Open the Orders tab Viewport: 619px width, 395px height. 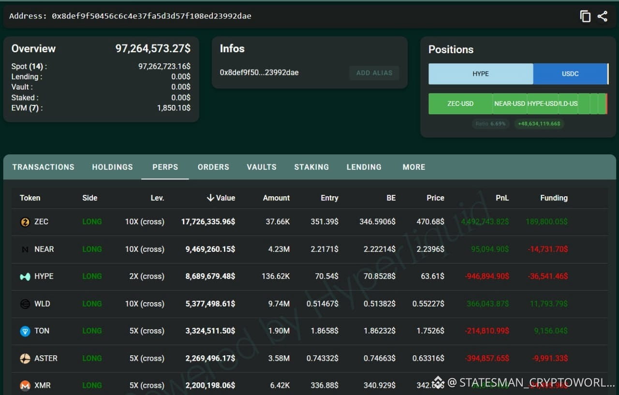pyautogui.click(x=213, y=167)
